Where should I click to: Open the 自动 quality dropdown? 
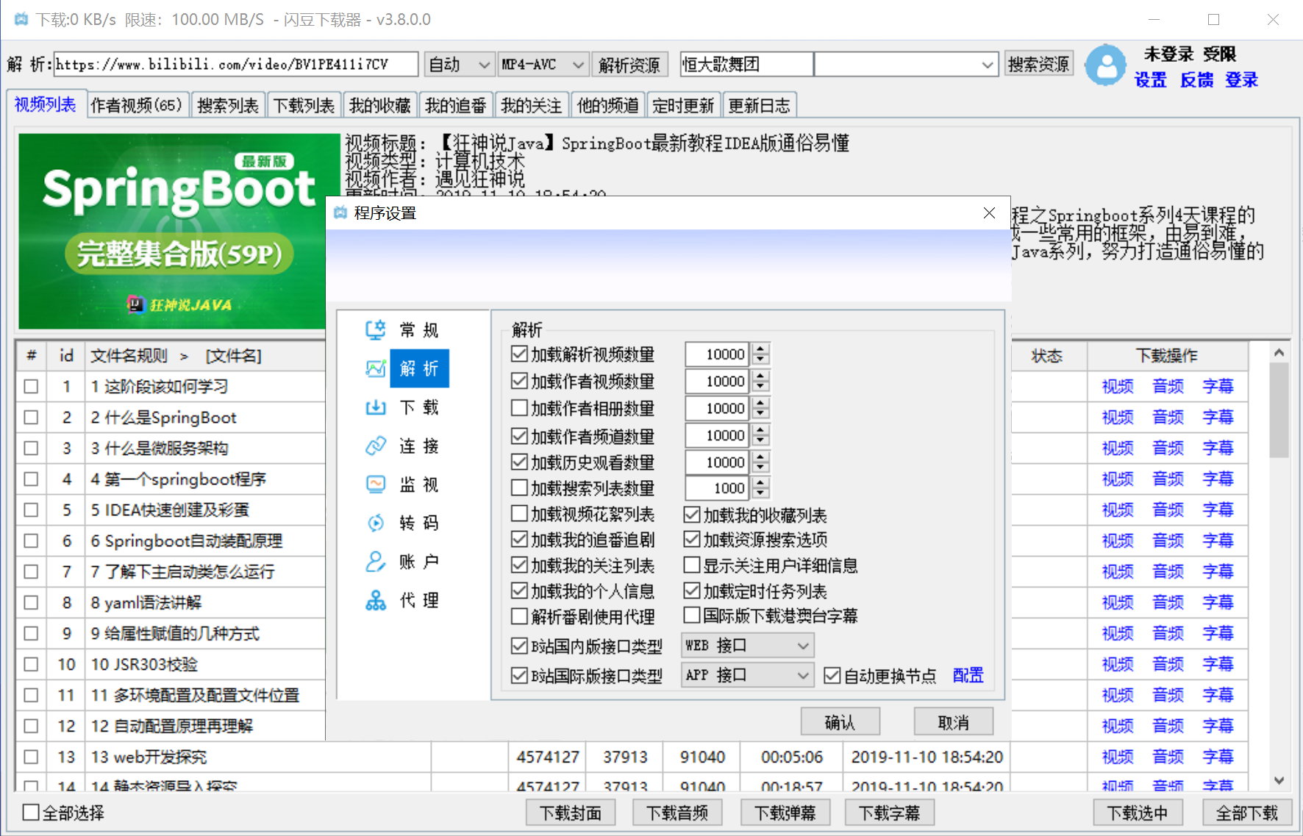pos(459,65)
